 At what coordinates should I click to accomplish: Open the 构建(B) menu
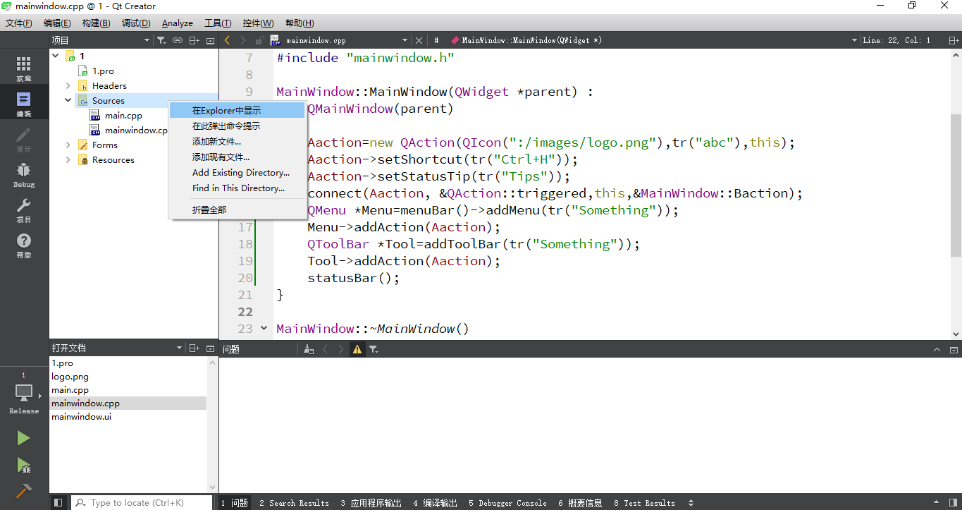pyautogui.click(x=96, y=23)
